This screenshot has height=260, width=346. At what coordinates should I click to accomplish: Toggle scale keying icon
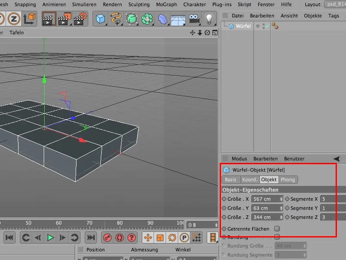click(x=160, y=237)
